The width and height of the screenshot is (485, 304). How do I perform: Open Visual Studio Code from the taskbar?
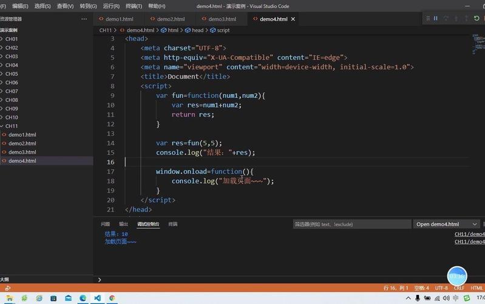97,298
